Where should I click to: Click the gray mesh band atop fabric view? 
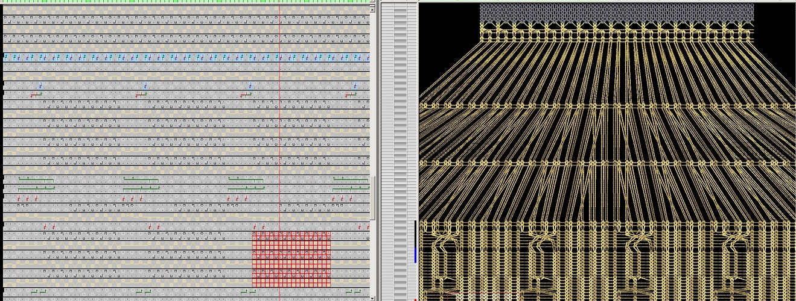point(616,13)
